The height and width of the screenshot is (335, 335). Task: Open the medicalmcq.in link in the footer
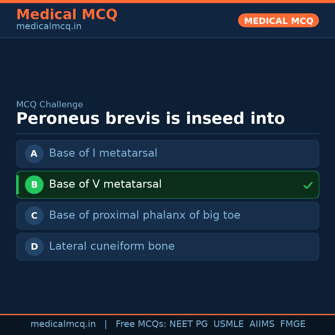(63, 324)
